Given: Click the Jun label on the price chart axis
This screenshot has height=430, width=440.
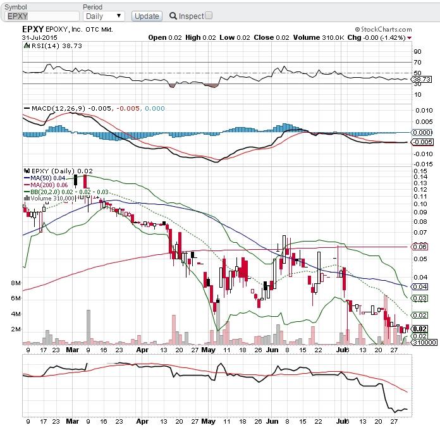Looking at the screenshot, I should click(x=272, y=350).
